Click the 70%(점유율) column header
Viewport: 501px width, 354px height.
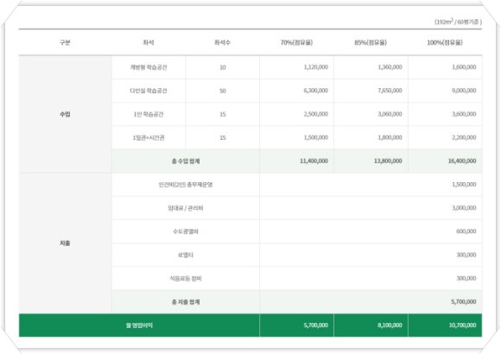[296, 42]
